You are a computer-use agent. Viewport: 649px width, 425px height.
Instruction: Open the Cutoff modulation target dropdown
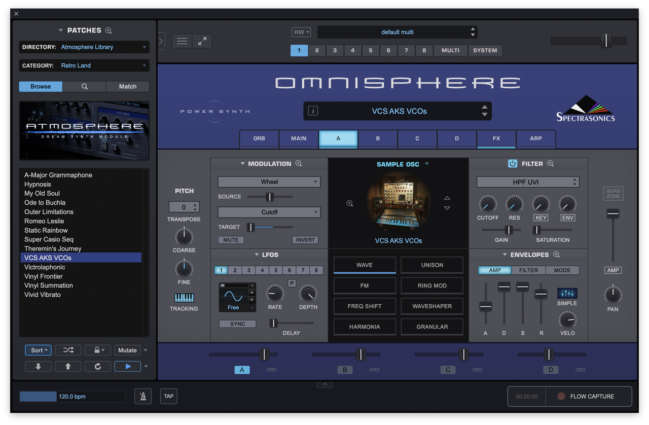(269, 212)
